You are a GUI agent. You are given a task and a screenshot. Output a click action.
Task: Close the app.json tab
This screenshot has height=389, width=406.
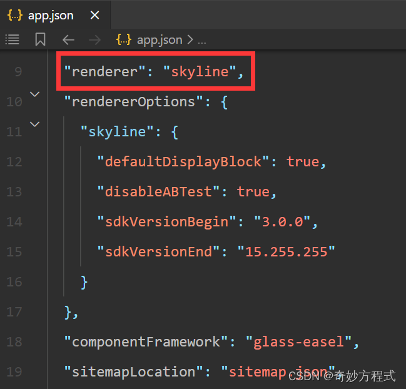[94, 15]
